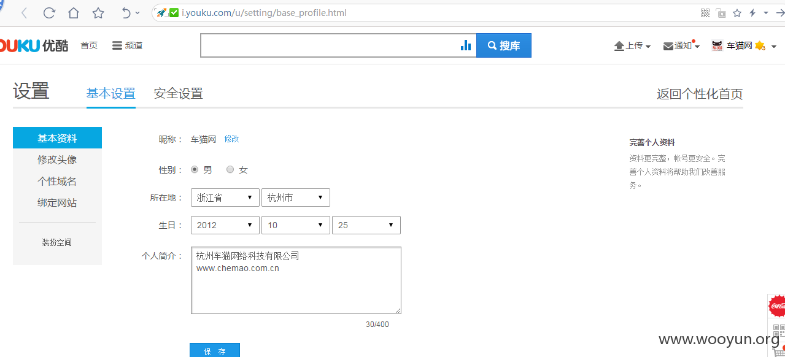Click the Youku logo
Image resolution: width=785 pixels, height=357 pixels.
coord(34,45)
